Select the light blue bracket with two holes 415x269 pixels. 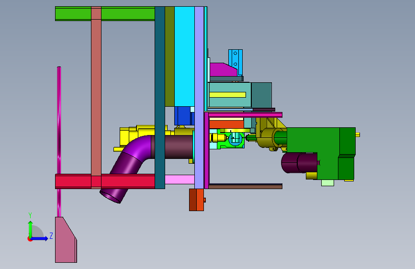click(236, 62)
